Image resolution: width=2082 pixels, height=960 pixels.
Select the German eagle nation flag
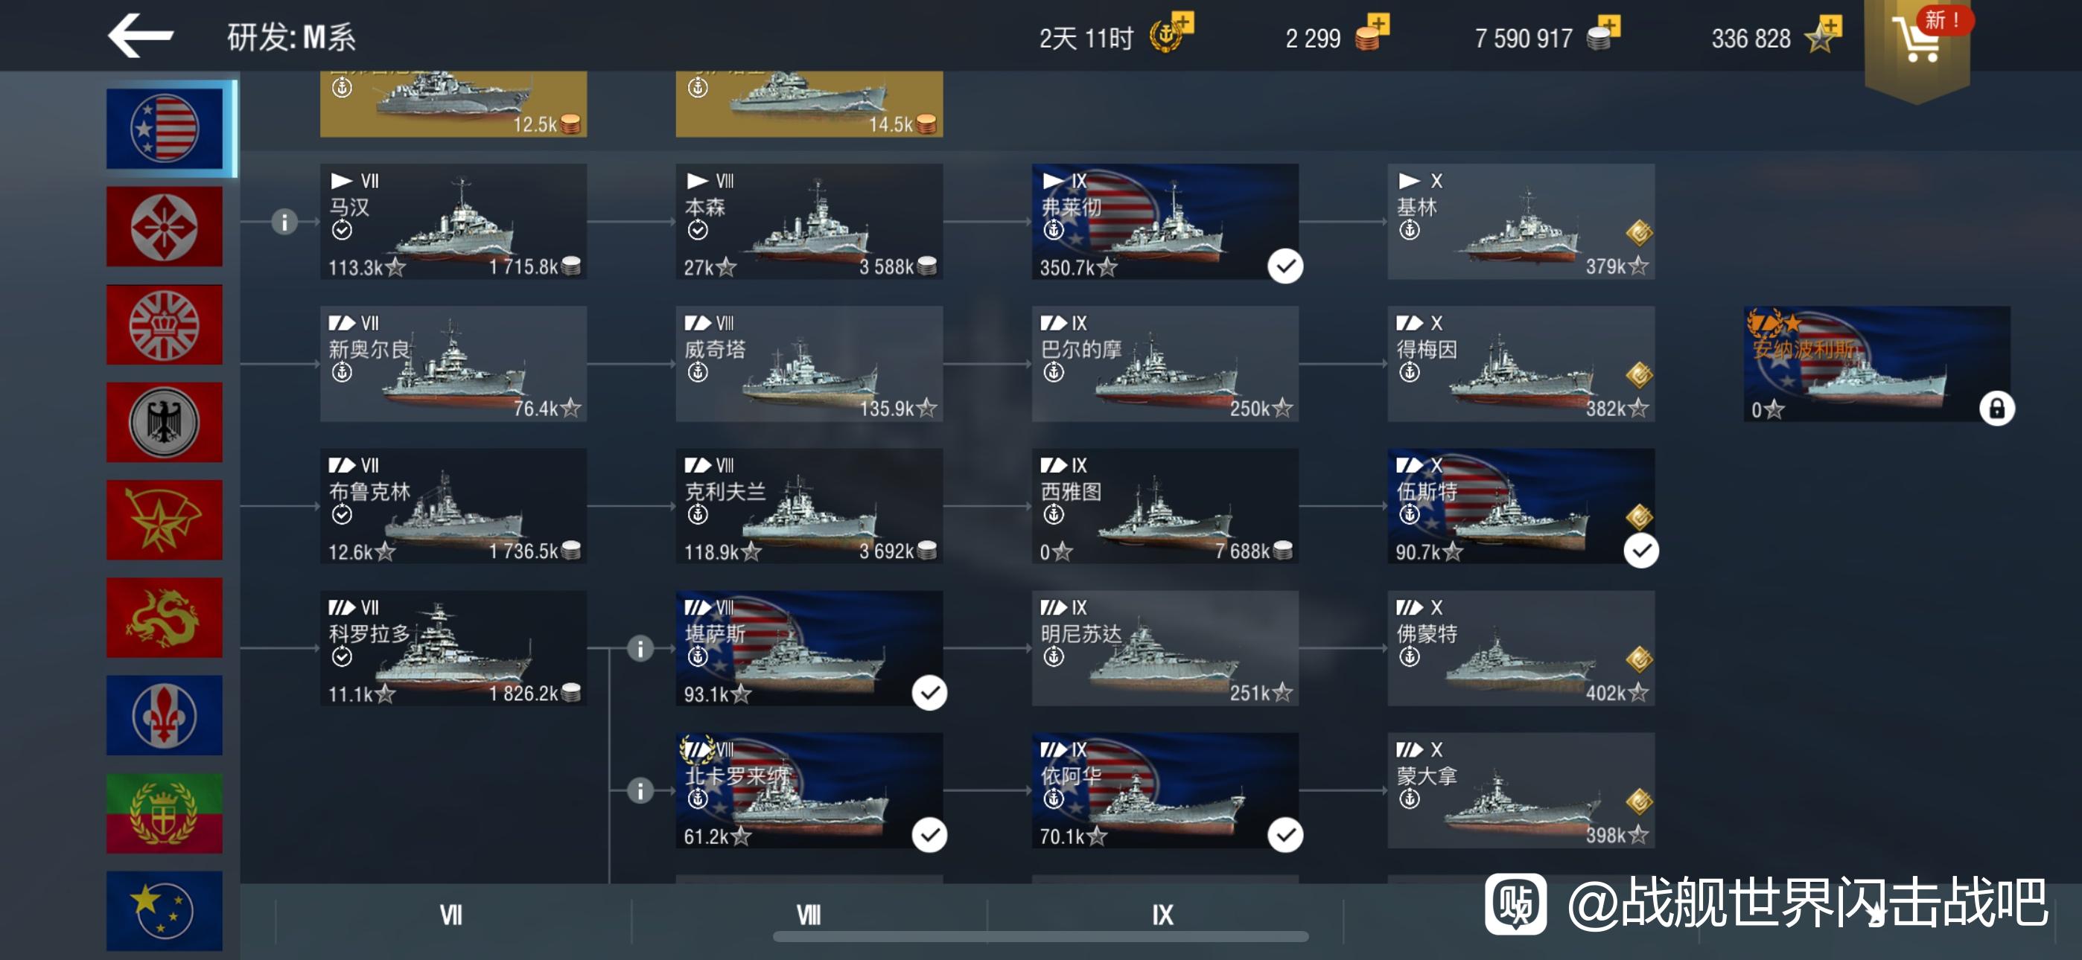(165, 422)
